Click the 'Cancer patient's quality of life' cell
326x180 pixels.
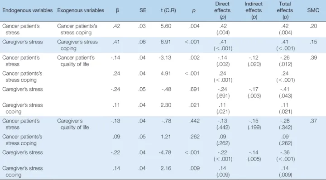click(76, 61)
